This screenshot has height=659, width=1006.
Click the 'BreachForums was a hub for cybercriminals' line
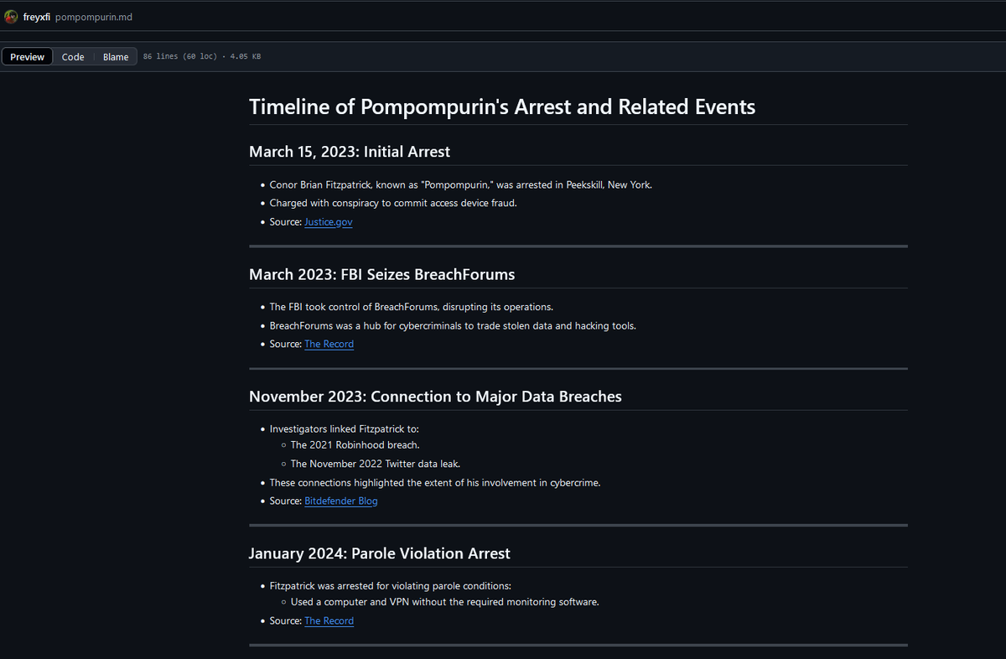click(453, 326)
